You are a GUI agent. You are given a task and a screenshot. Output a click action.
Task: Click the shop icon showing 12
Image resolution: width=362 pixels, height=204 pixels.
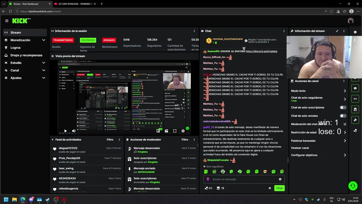click(x=220, y=188)
